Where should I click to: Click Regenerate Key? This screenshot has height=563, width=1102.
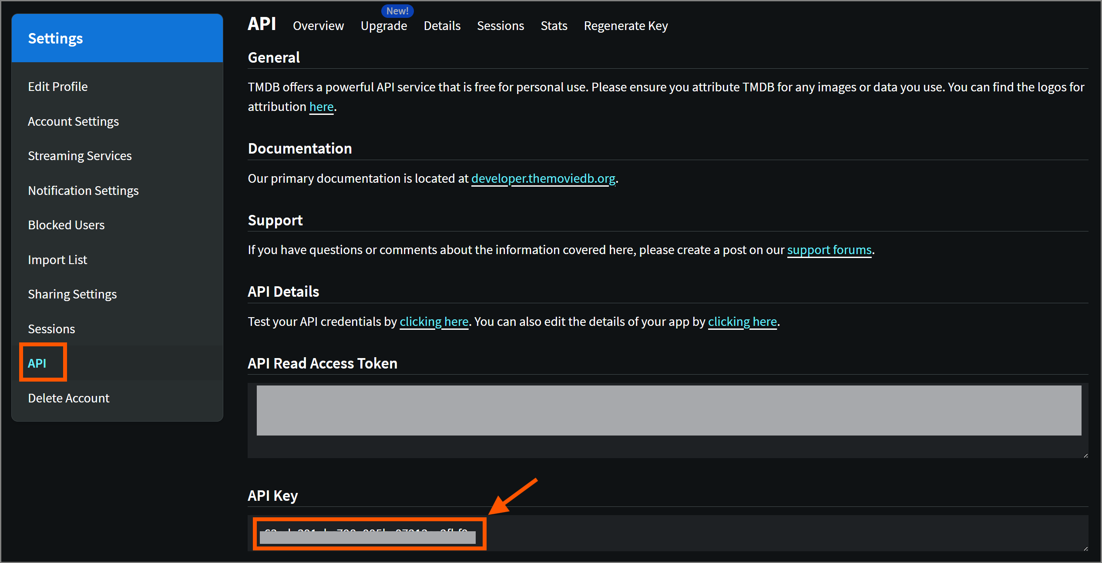pyautogui.click(x=626, y=26)
